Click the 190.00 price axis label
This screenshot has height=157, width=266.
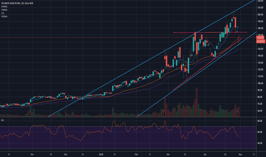260,21
